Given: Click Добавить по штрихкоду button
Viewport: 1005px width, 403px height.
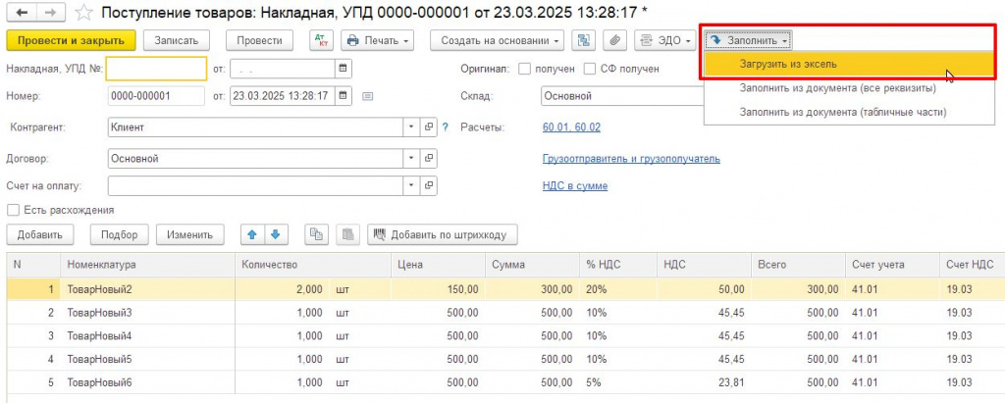Looking at the screenshot, I should click(x=443, y=234).
